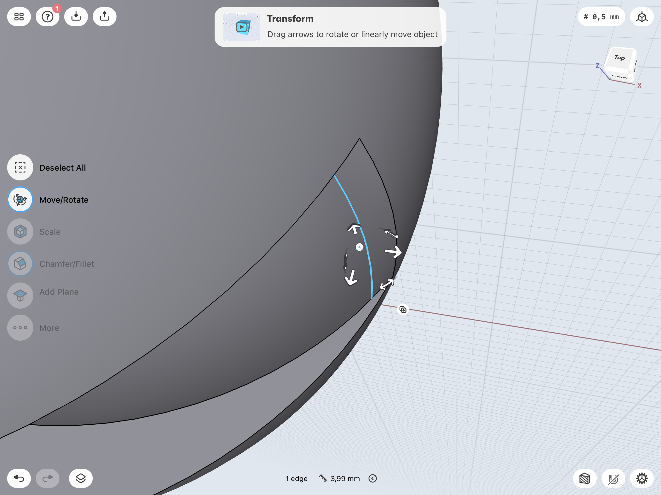Screen dimensions: 661x495
Task: Open the help question mark button
Action: 47,17
